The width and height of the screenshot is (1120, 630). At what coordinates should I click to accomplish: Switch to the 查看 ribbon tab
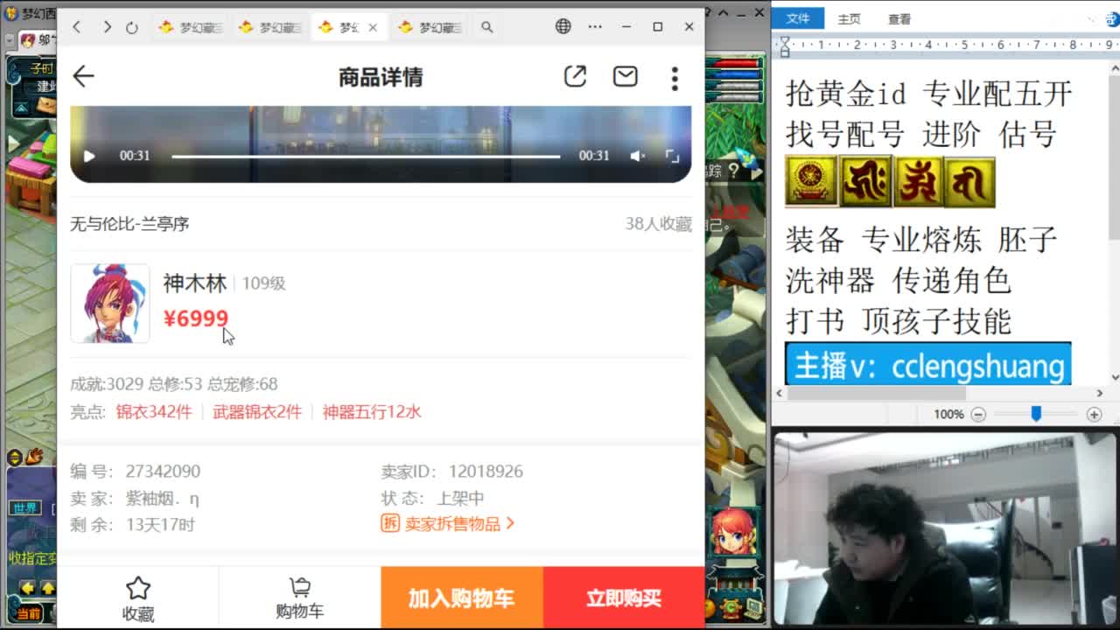click(x=899, y=18)
